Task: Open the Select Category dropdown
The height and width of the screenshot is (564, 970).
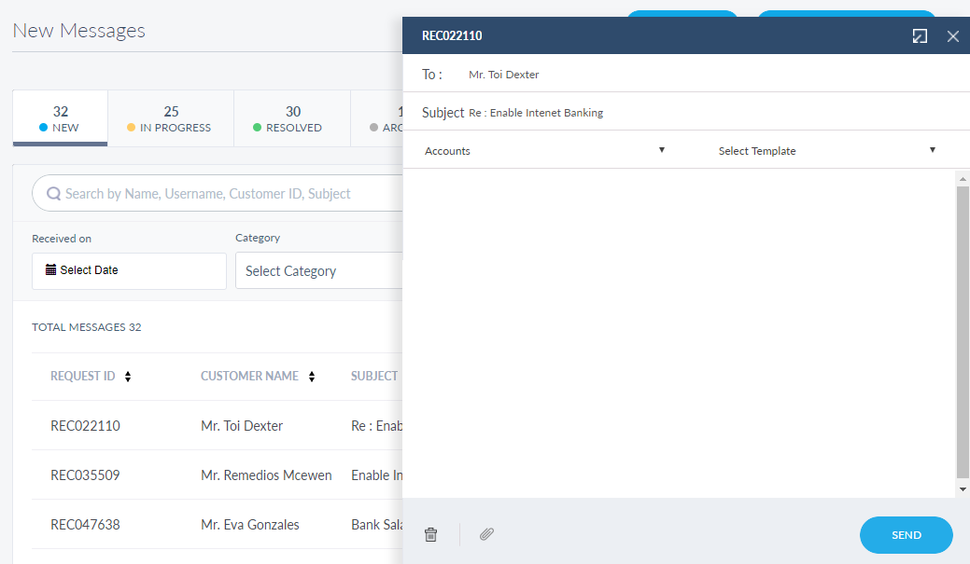Action: point(317,271)
